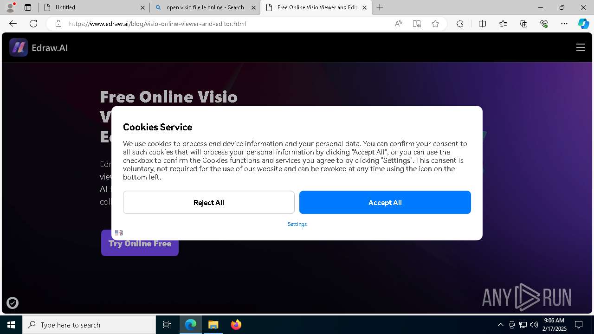This screenshot has height=334, width=594.
Task: Open the Favorites list
Action: 503,24
